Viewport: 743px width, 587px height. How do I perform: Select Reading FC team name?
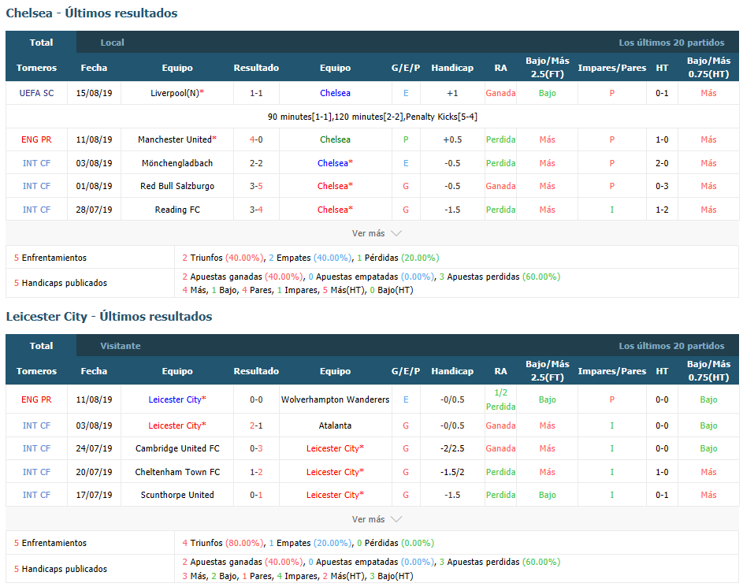pyautogui.click(x=177, y=210)
